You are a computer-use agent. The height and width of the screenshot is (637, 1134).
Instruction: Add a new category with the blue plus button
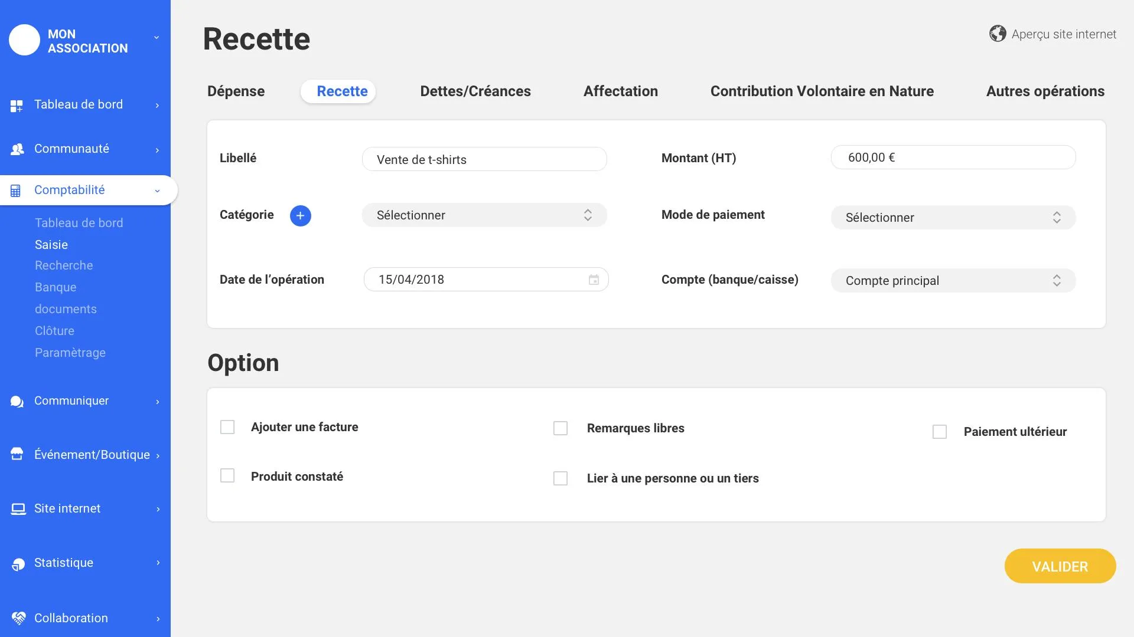click(x=300, y=216)
